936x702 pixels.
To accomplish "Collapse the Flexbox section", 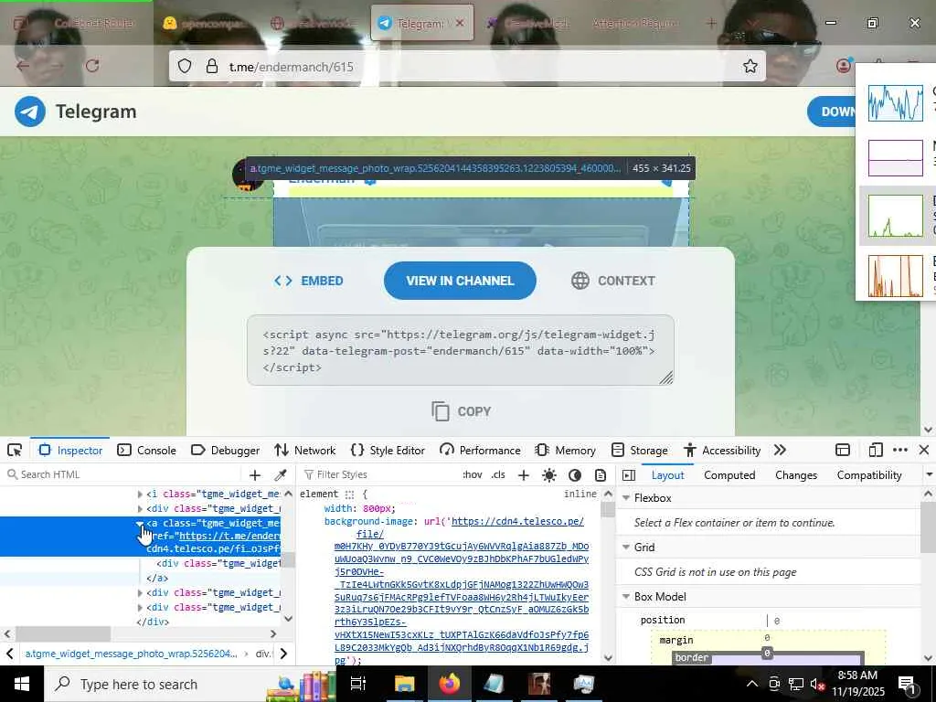I will click(x=626, y=498).
